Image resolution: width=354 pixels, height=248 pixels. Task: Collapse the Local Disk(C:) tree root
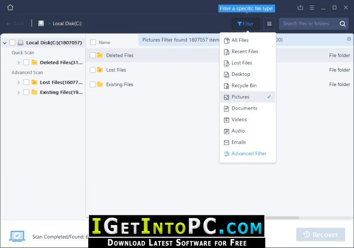5,43
